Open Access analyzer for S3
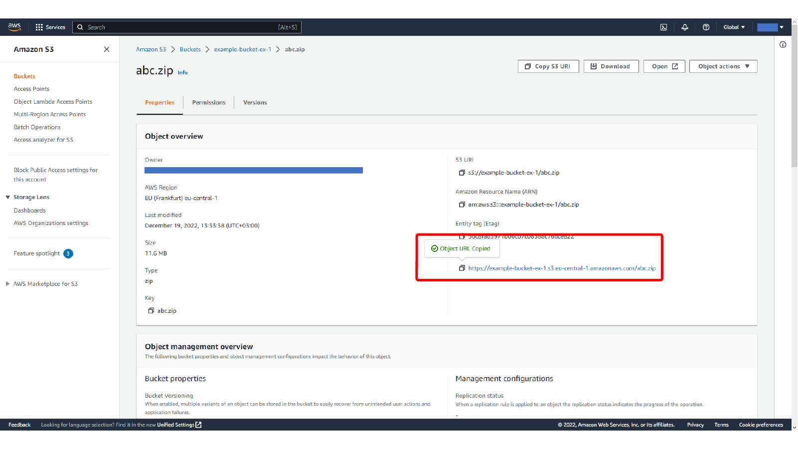The height and width of the screenshot is (449, 798). 43,140
